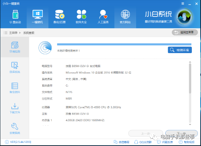
Task: Click scrollbar down arrow in info list
Action: pos(190,124)
